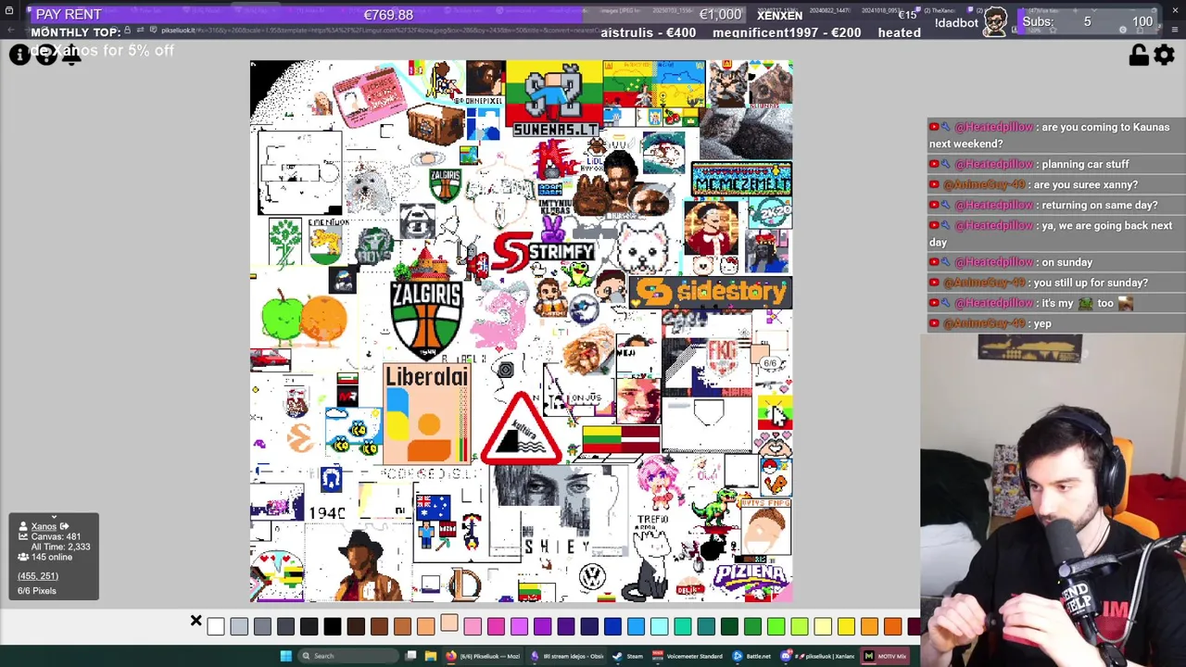Viewport: 1186px width, 667px height.
Task: Click the Canvas stats chart icon
Action: pyautogui.click(x=23, y=536)
